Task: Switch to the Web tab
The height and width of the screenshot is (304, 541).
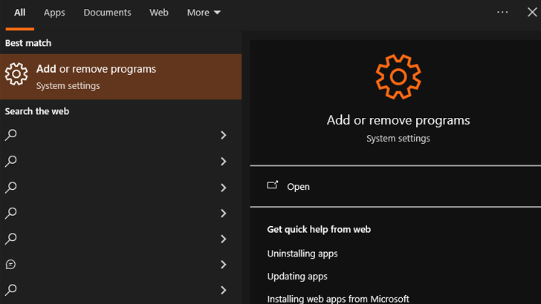Action: pos(159,13)
